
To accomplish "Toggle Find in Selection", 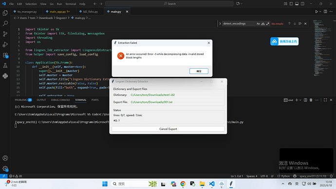I will (300, 23).
